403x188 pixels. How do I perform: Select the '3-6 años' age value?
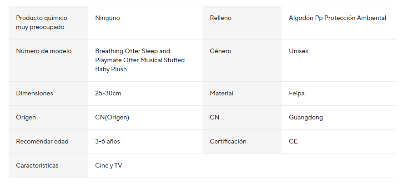108,142
